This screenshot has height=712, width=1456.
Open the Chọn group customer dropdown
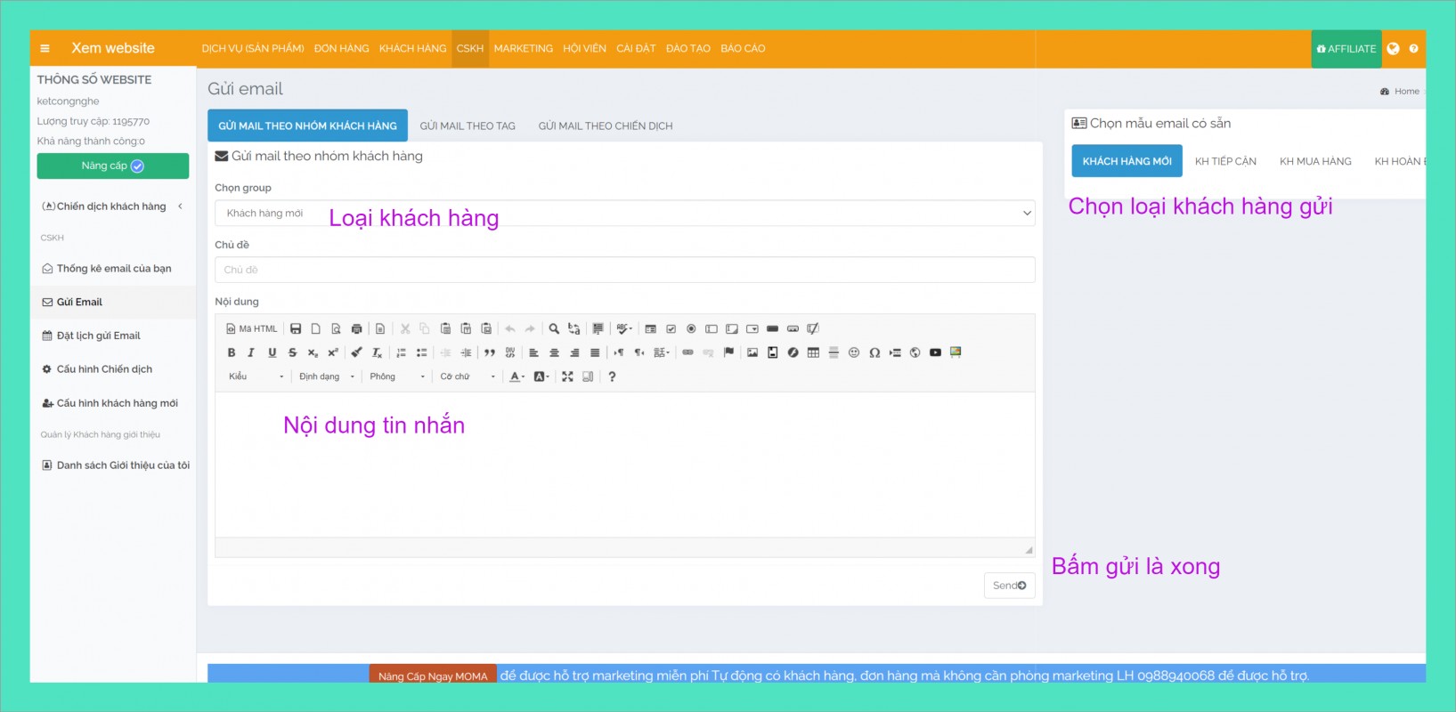(x=624, y=214)
